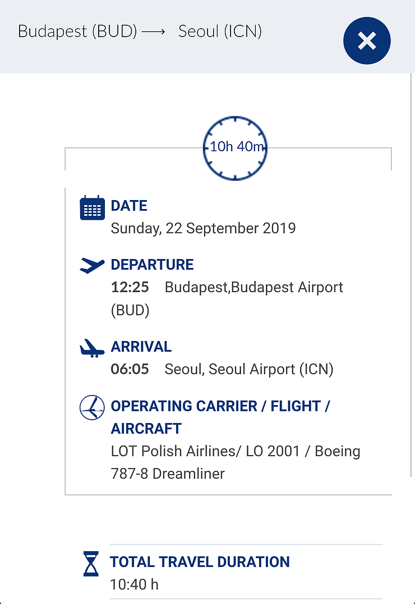Viewport: 415px width, 604px height.
Task: Click the 06:05 arrival time
Action: 130,369
